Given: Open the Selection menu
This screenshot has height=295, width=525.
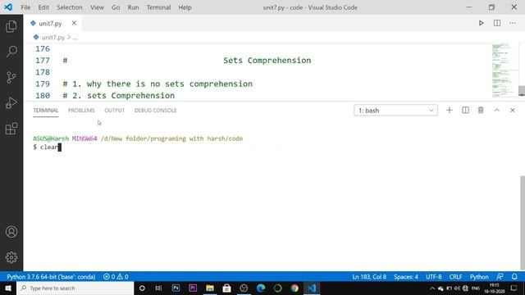Looking at the screenshot, I should 69,7.
